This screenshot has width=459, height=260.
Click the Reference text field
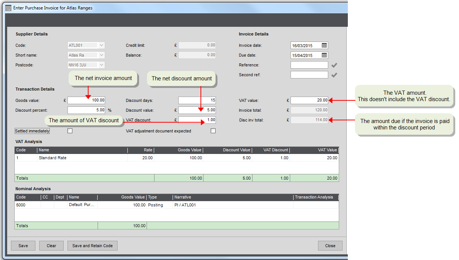click(x=309, y=65)
